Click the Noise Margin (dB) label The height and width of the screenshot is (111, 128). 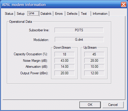(35, 61)
